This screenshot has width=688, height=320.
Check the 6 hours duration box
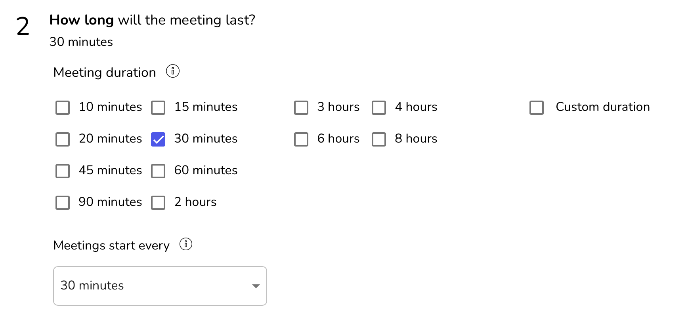pyautogui.click(x=301, y=139)
